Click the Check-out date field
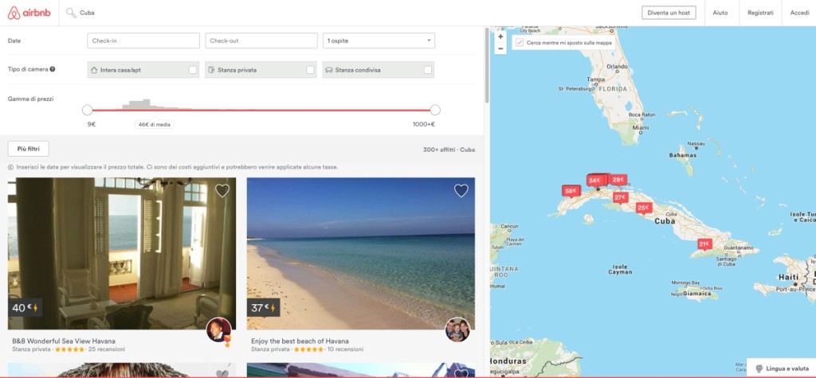 [x=261, y=41]
